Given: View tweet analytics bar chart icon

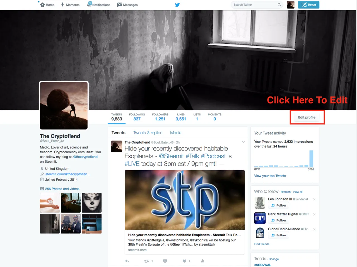Looking at the screenshot, I should point(202,261).
